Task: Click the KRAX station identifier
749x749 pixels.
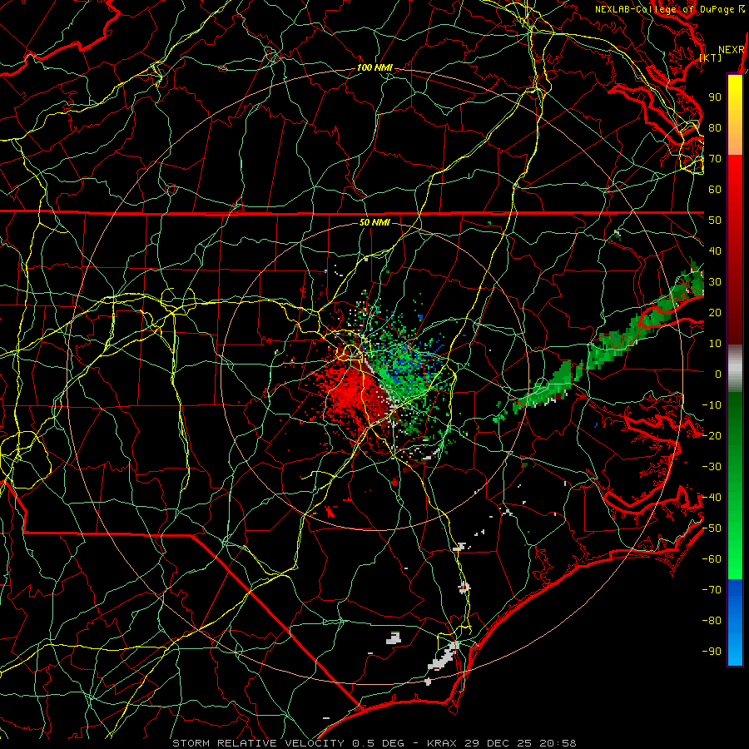Action: (442, 743)
